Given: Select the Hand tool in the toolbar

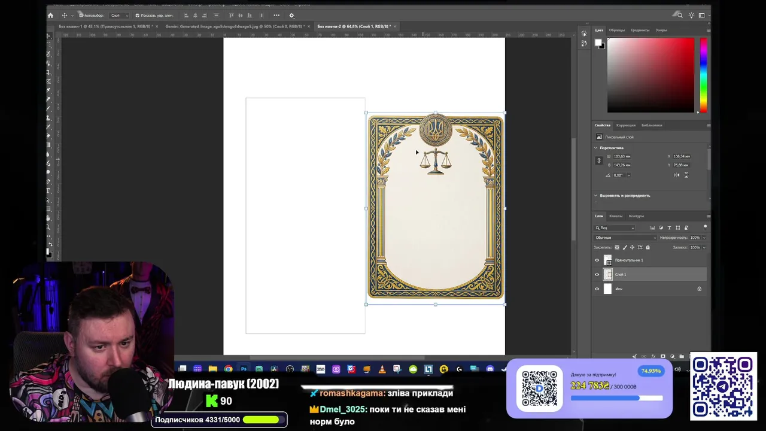Looking at the screenshot, I should (x=48, y=218).
